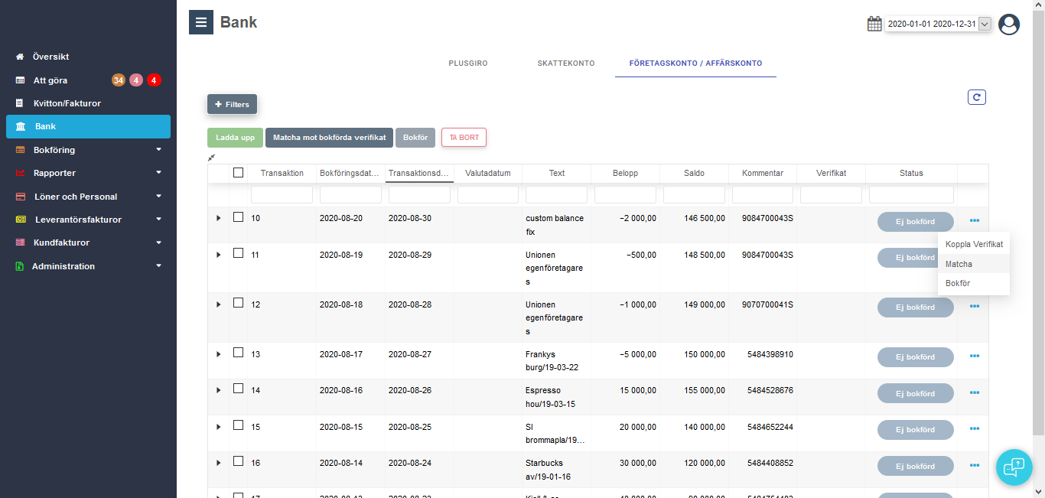Click the hamburger menu icon
The width and height of the screenshot is (1045, 498).
[201, 22]
